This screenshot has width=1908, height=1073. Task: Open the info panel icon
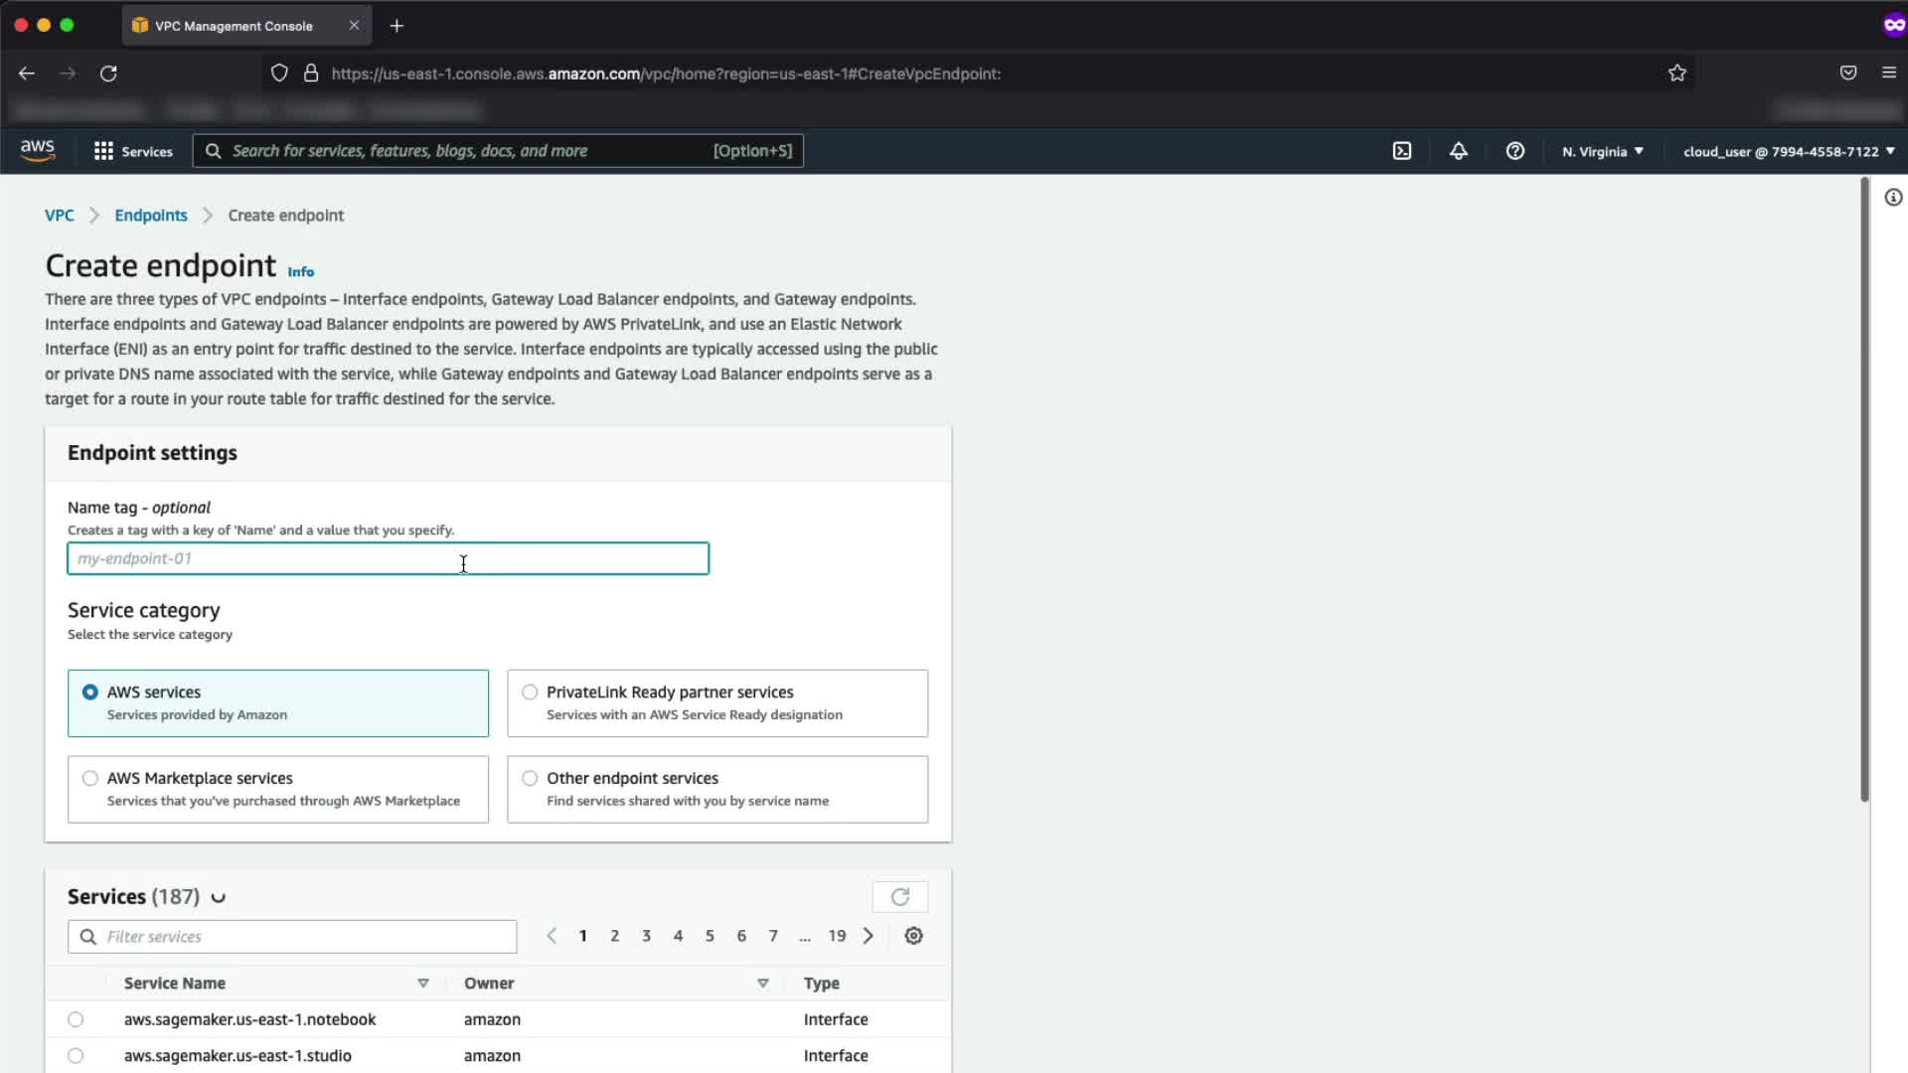point(1893,198)
